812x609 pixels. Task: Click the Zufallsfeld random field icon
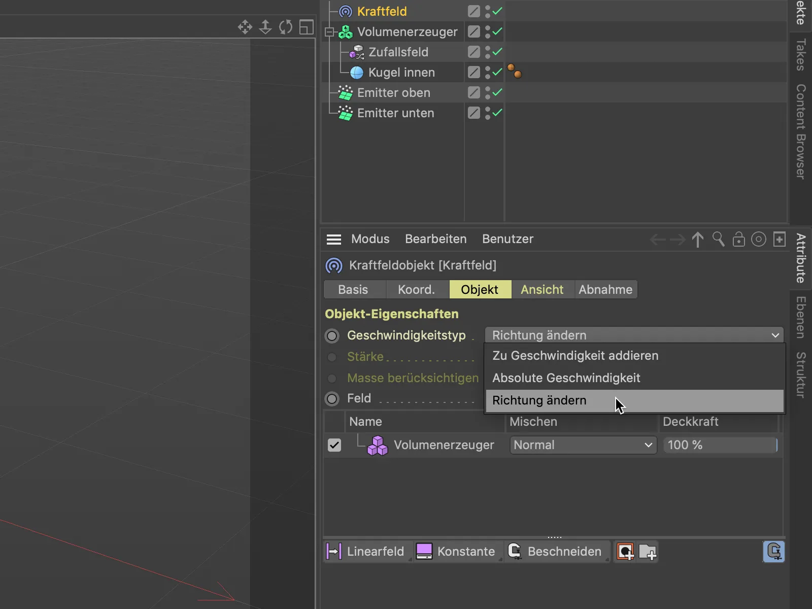point(357,52)
